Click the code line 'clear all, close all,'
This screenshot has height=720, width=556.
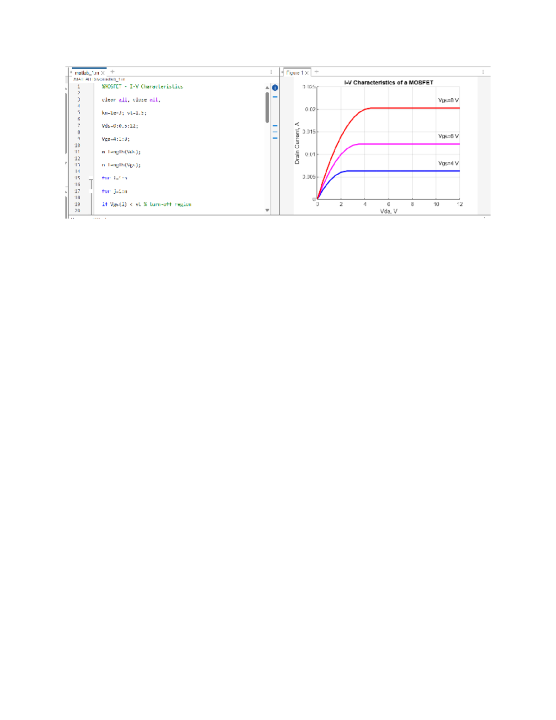(x=131, y=100)
